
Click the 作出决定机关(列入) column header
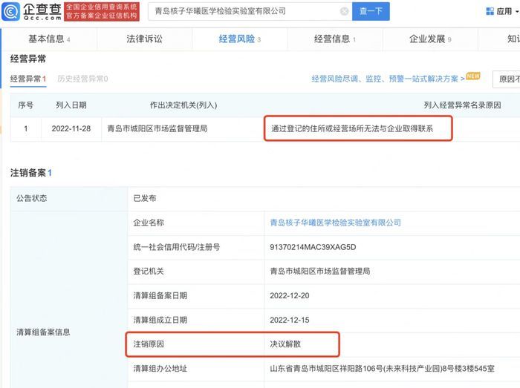[x=183, y=105]
